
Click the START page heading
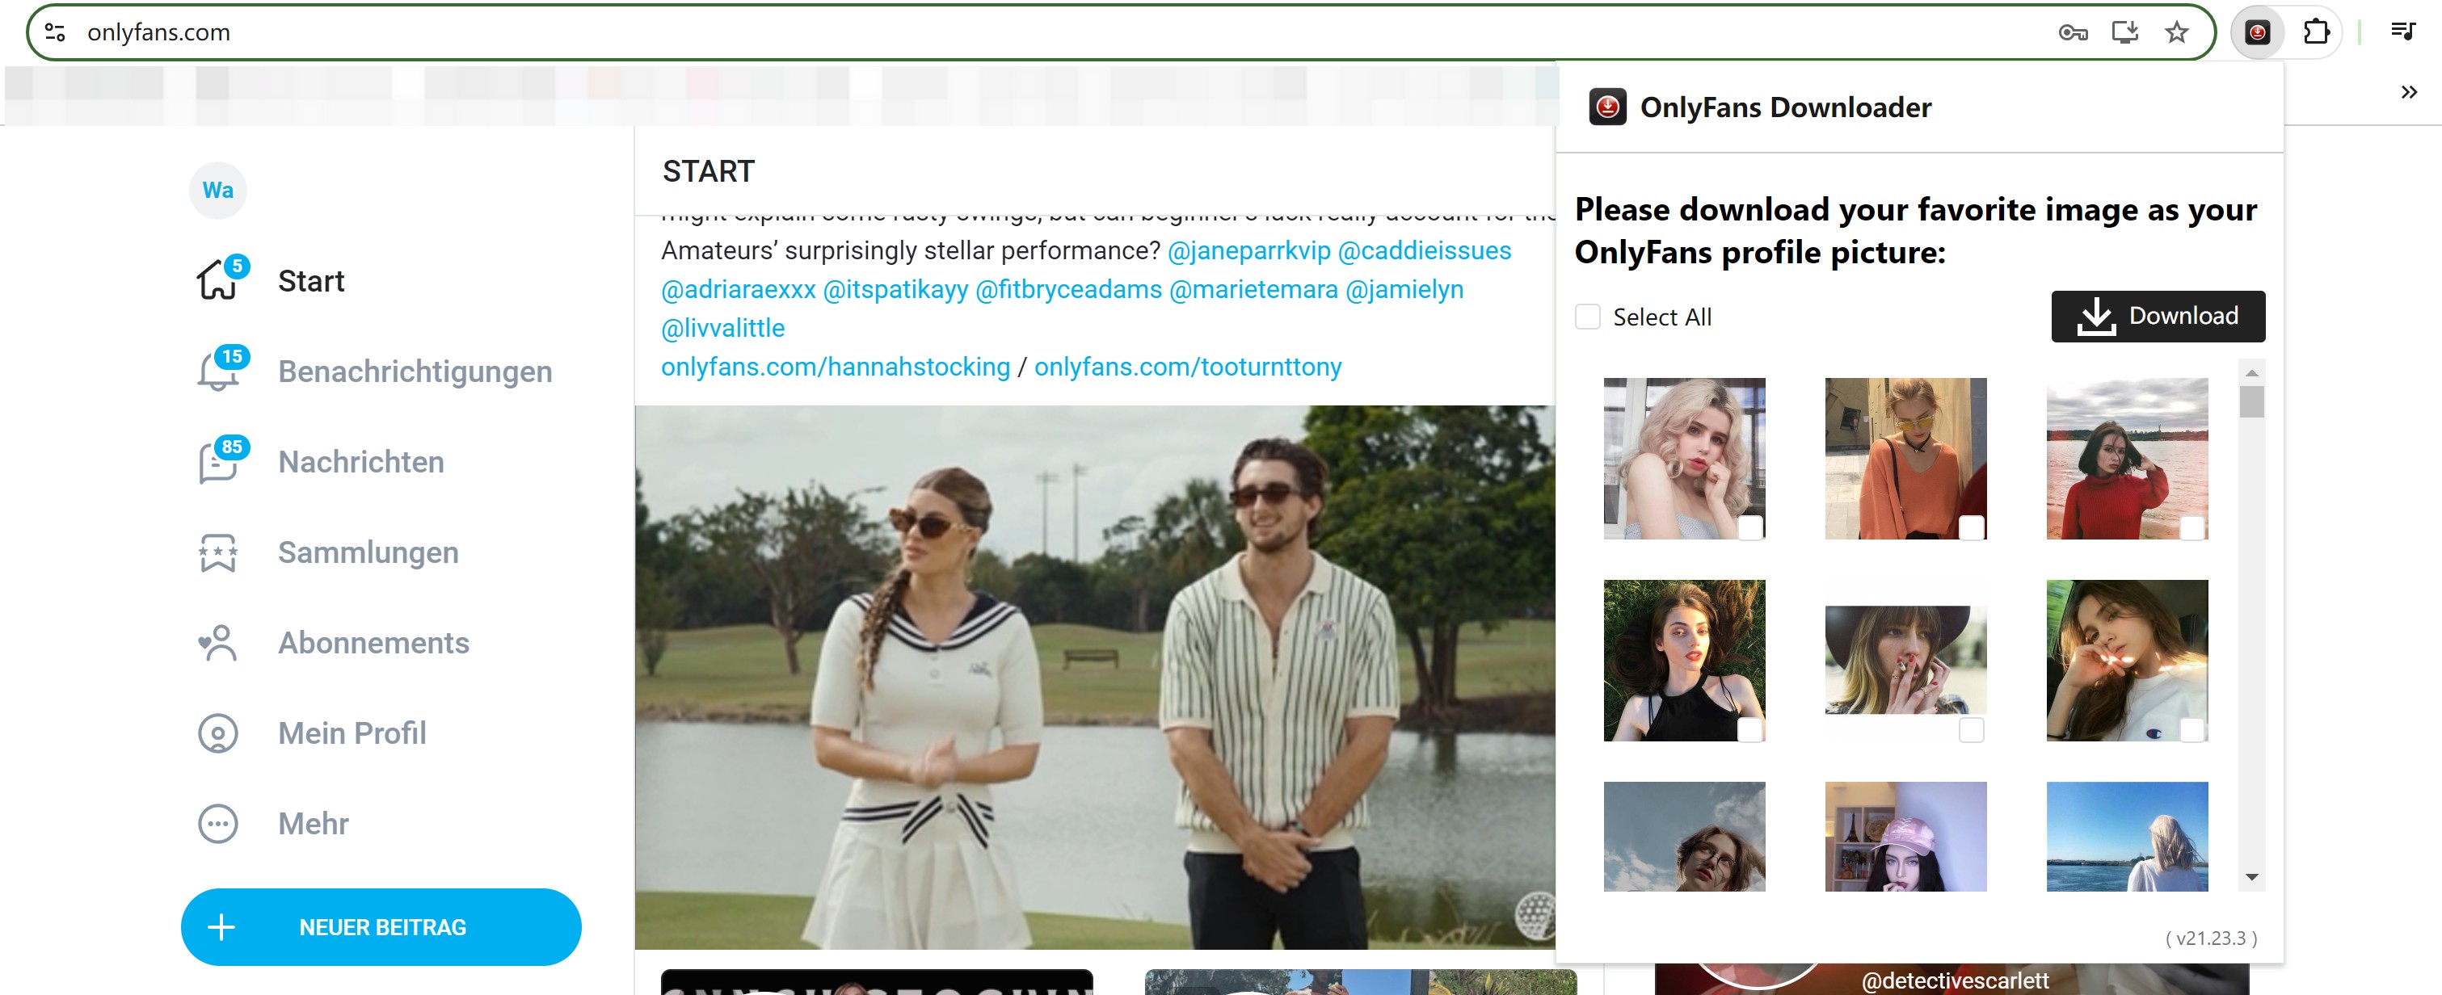coord(708,171)
